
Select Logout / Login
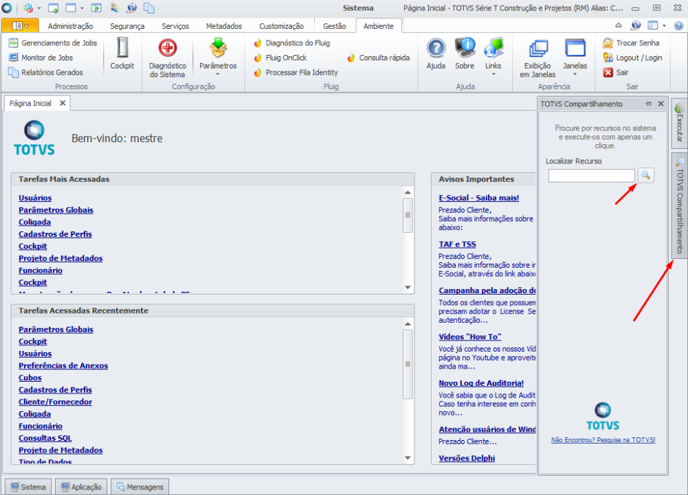pos(632,58)
